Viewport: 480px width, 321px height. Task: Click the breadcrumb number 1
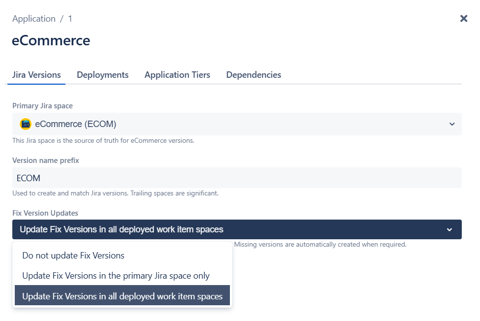pyautogui.click(x=70, y=19)
